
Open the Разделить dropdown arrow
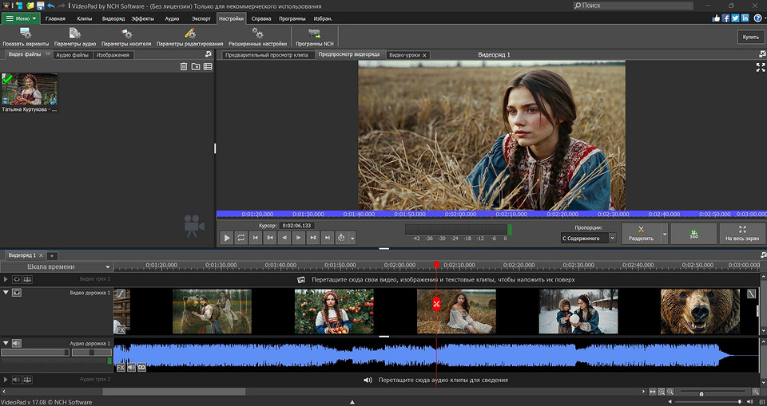point(664,234)
